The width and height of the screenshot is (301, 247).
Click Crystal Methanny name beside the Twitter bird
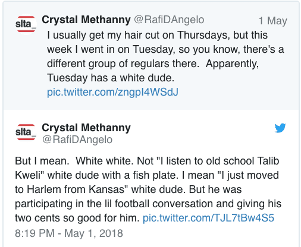click(86, 128)
